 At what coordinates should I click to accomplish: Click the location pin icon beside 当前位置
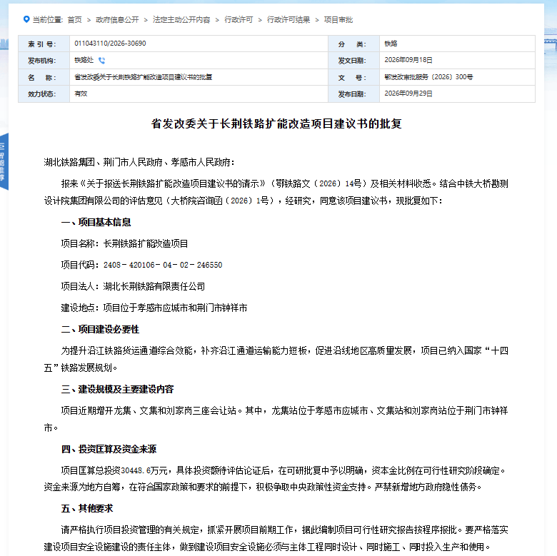[26, 19]
